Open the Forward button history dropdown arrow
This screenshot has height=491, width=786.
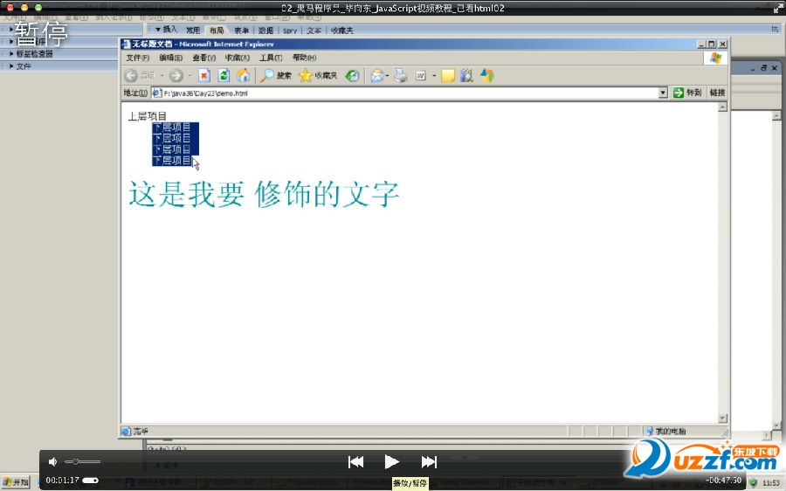[190, 76]
